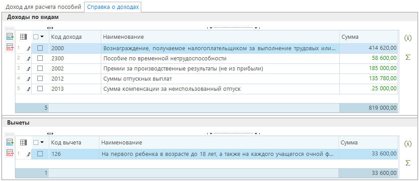Select the 185 000,00 amount cell for code 2002
The width and height of the screenshot is (419, 181).
point(368,68)
